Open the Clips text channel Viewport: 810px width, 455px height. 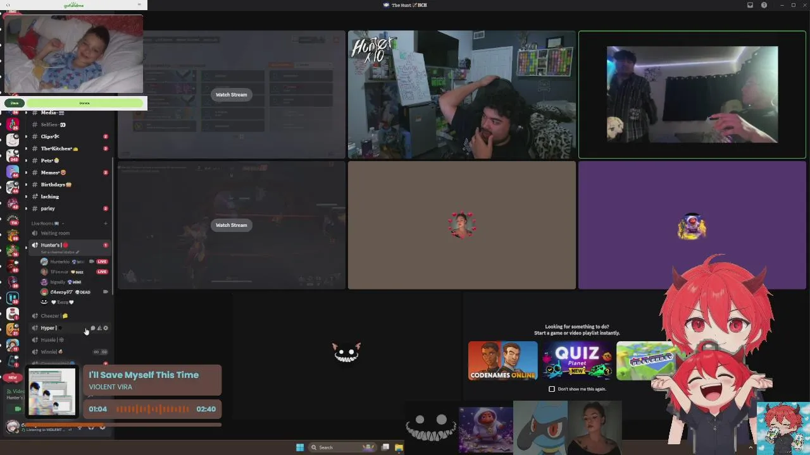[68, 136]
